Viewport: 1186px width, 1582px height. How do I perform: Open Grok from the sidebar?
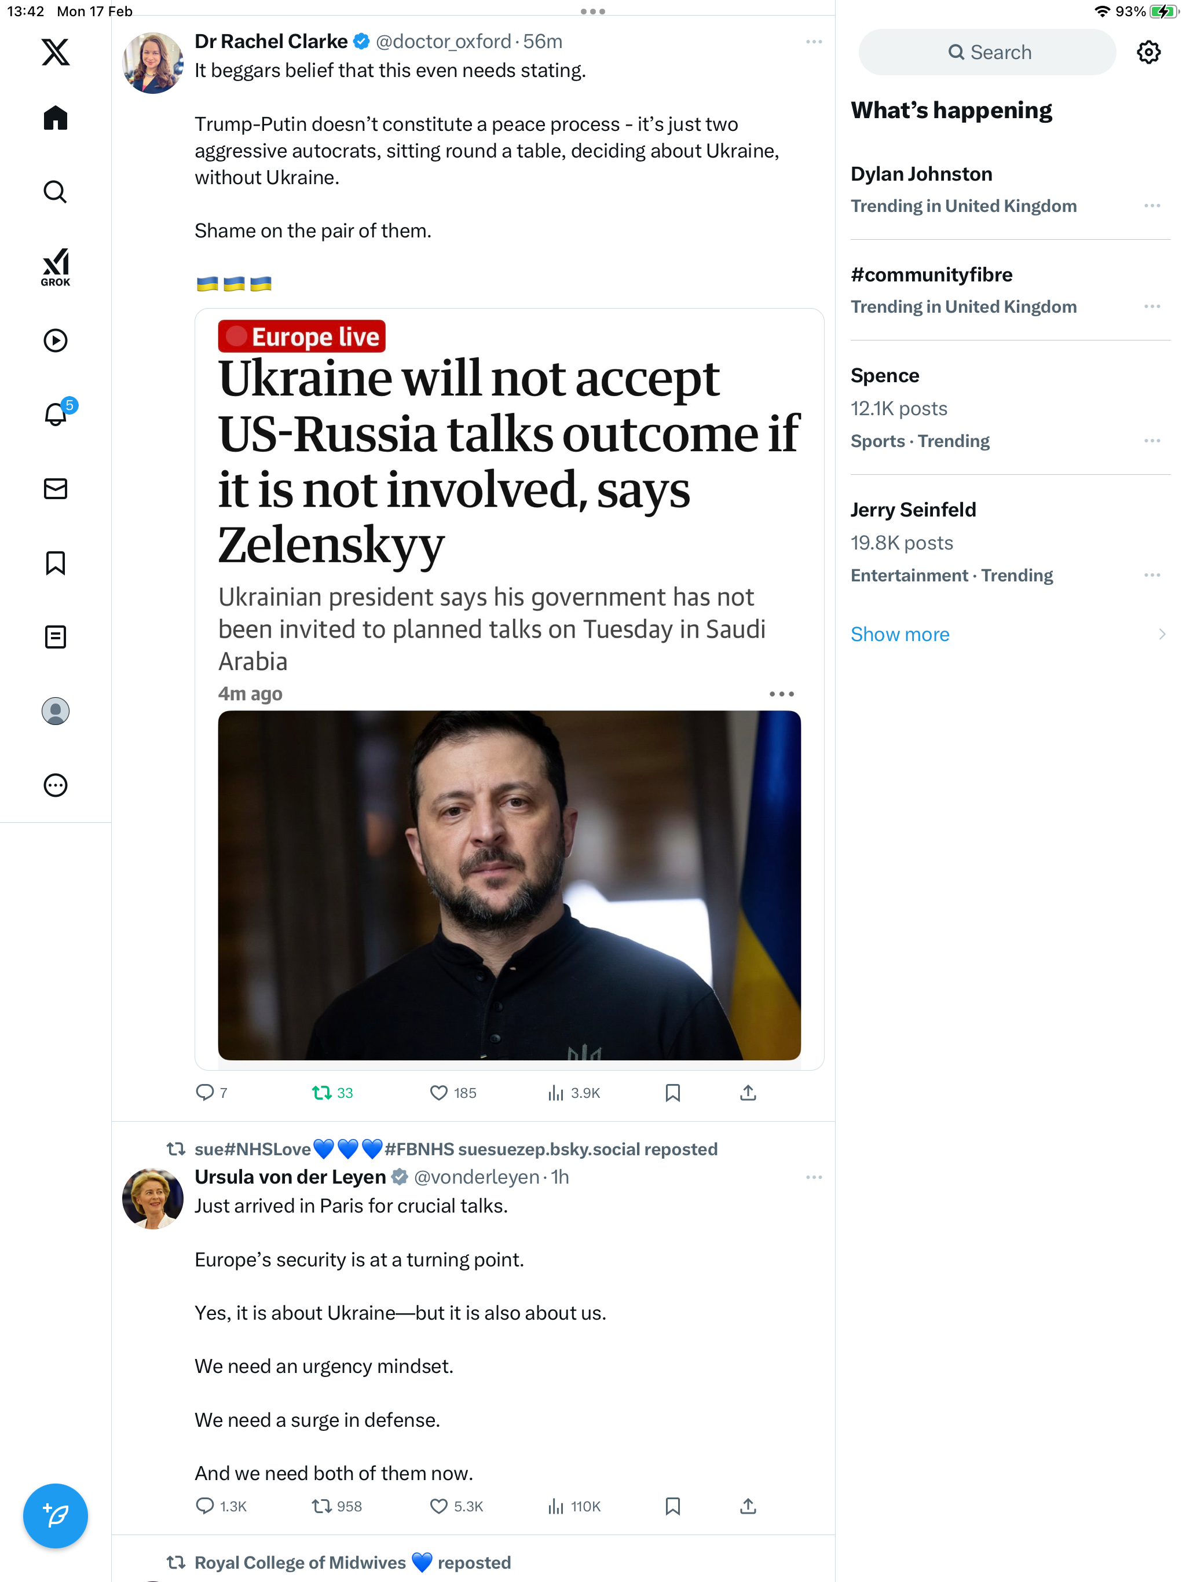55,267
